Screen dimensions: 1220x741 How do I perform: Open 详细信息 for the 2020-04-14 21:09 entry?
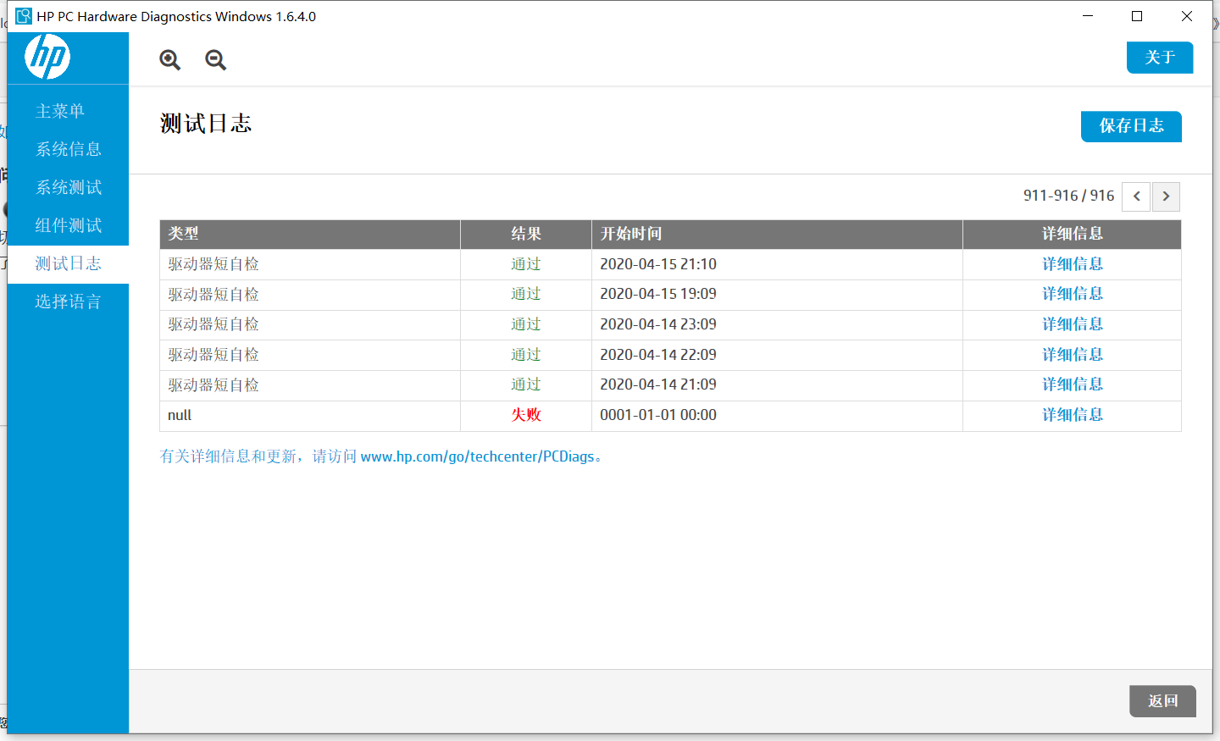point(1072,384)
